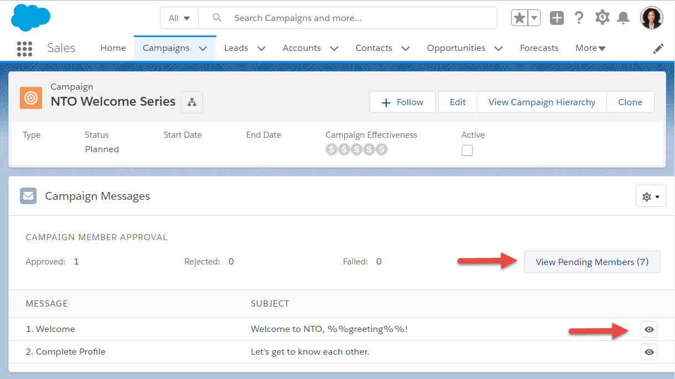Viewport: 675px width, 379px height.
Task: Open the Setup gear icon
Action: 602,18
